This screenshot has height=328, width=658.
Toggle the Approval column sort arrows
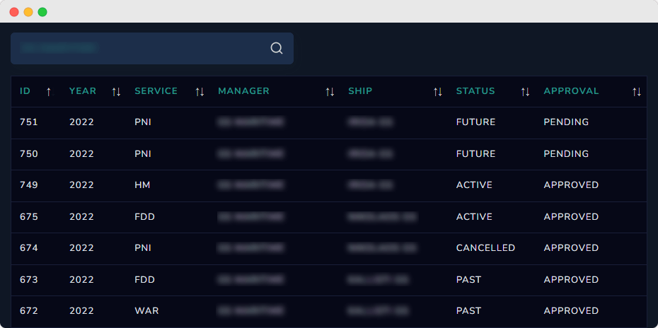coord(637,91)
